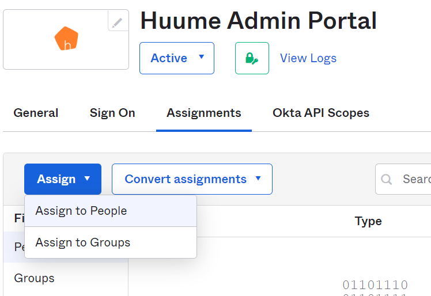Open the Okta API Scopes tab
This screenshot has width=431, height=296.
coord(321,113)
